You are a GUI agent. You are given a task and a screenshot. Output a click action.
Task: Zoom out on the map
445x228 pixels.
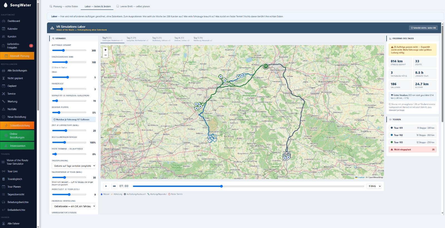click(x=105, y=55)
